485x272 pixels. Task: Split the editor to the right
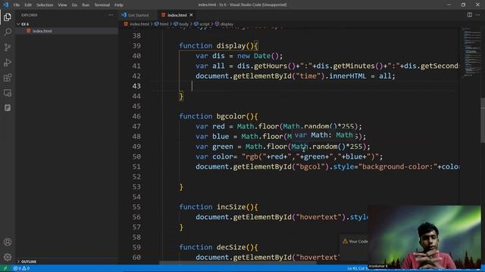(x=470, y=15)
